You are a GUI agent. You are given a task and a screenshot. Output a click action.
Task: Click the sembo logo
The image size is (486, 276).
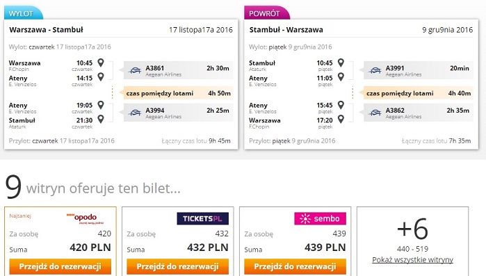click(x=321, y=218)
